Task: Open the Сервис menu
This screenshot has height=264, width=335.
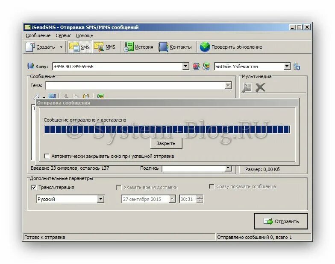Action: pyautogui.click(x=63, y=36)
